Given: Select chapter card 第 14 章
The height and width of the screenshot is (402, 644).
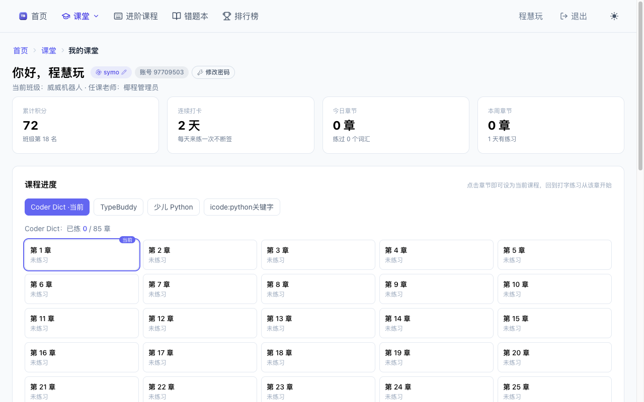Looking at the screenshot, I should pos(436,323).
